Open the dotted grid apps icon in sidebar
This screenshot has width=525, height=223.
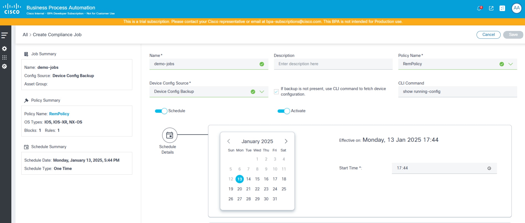tap(4, 58)
